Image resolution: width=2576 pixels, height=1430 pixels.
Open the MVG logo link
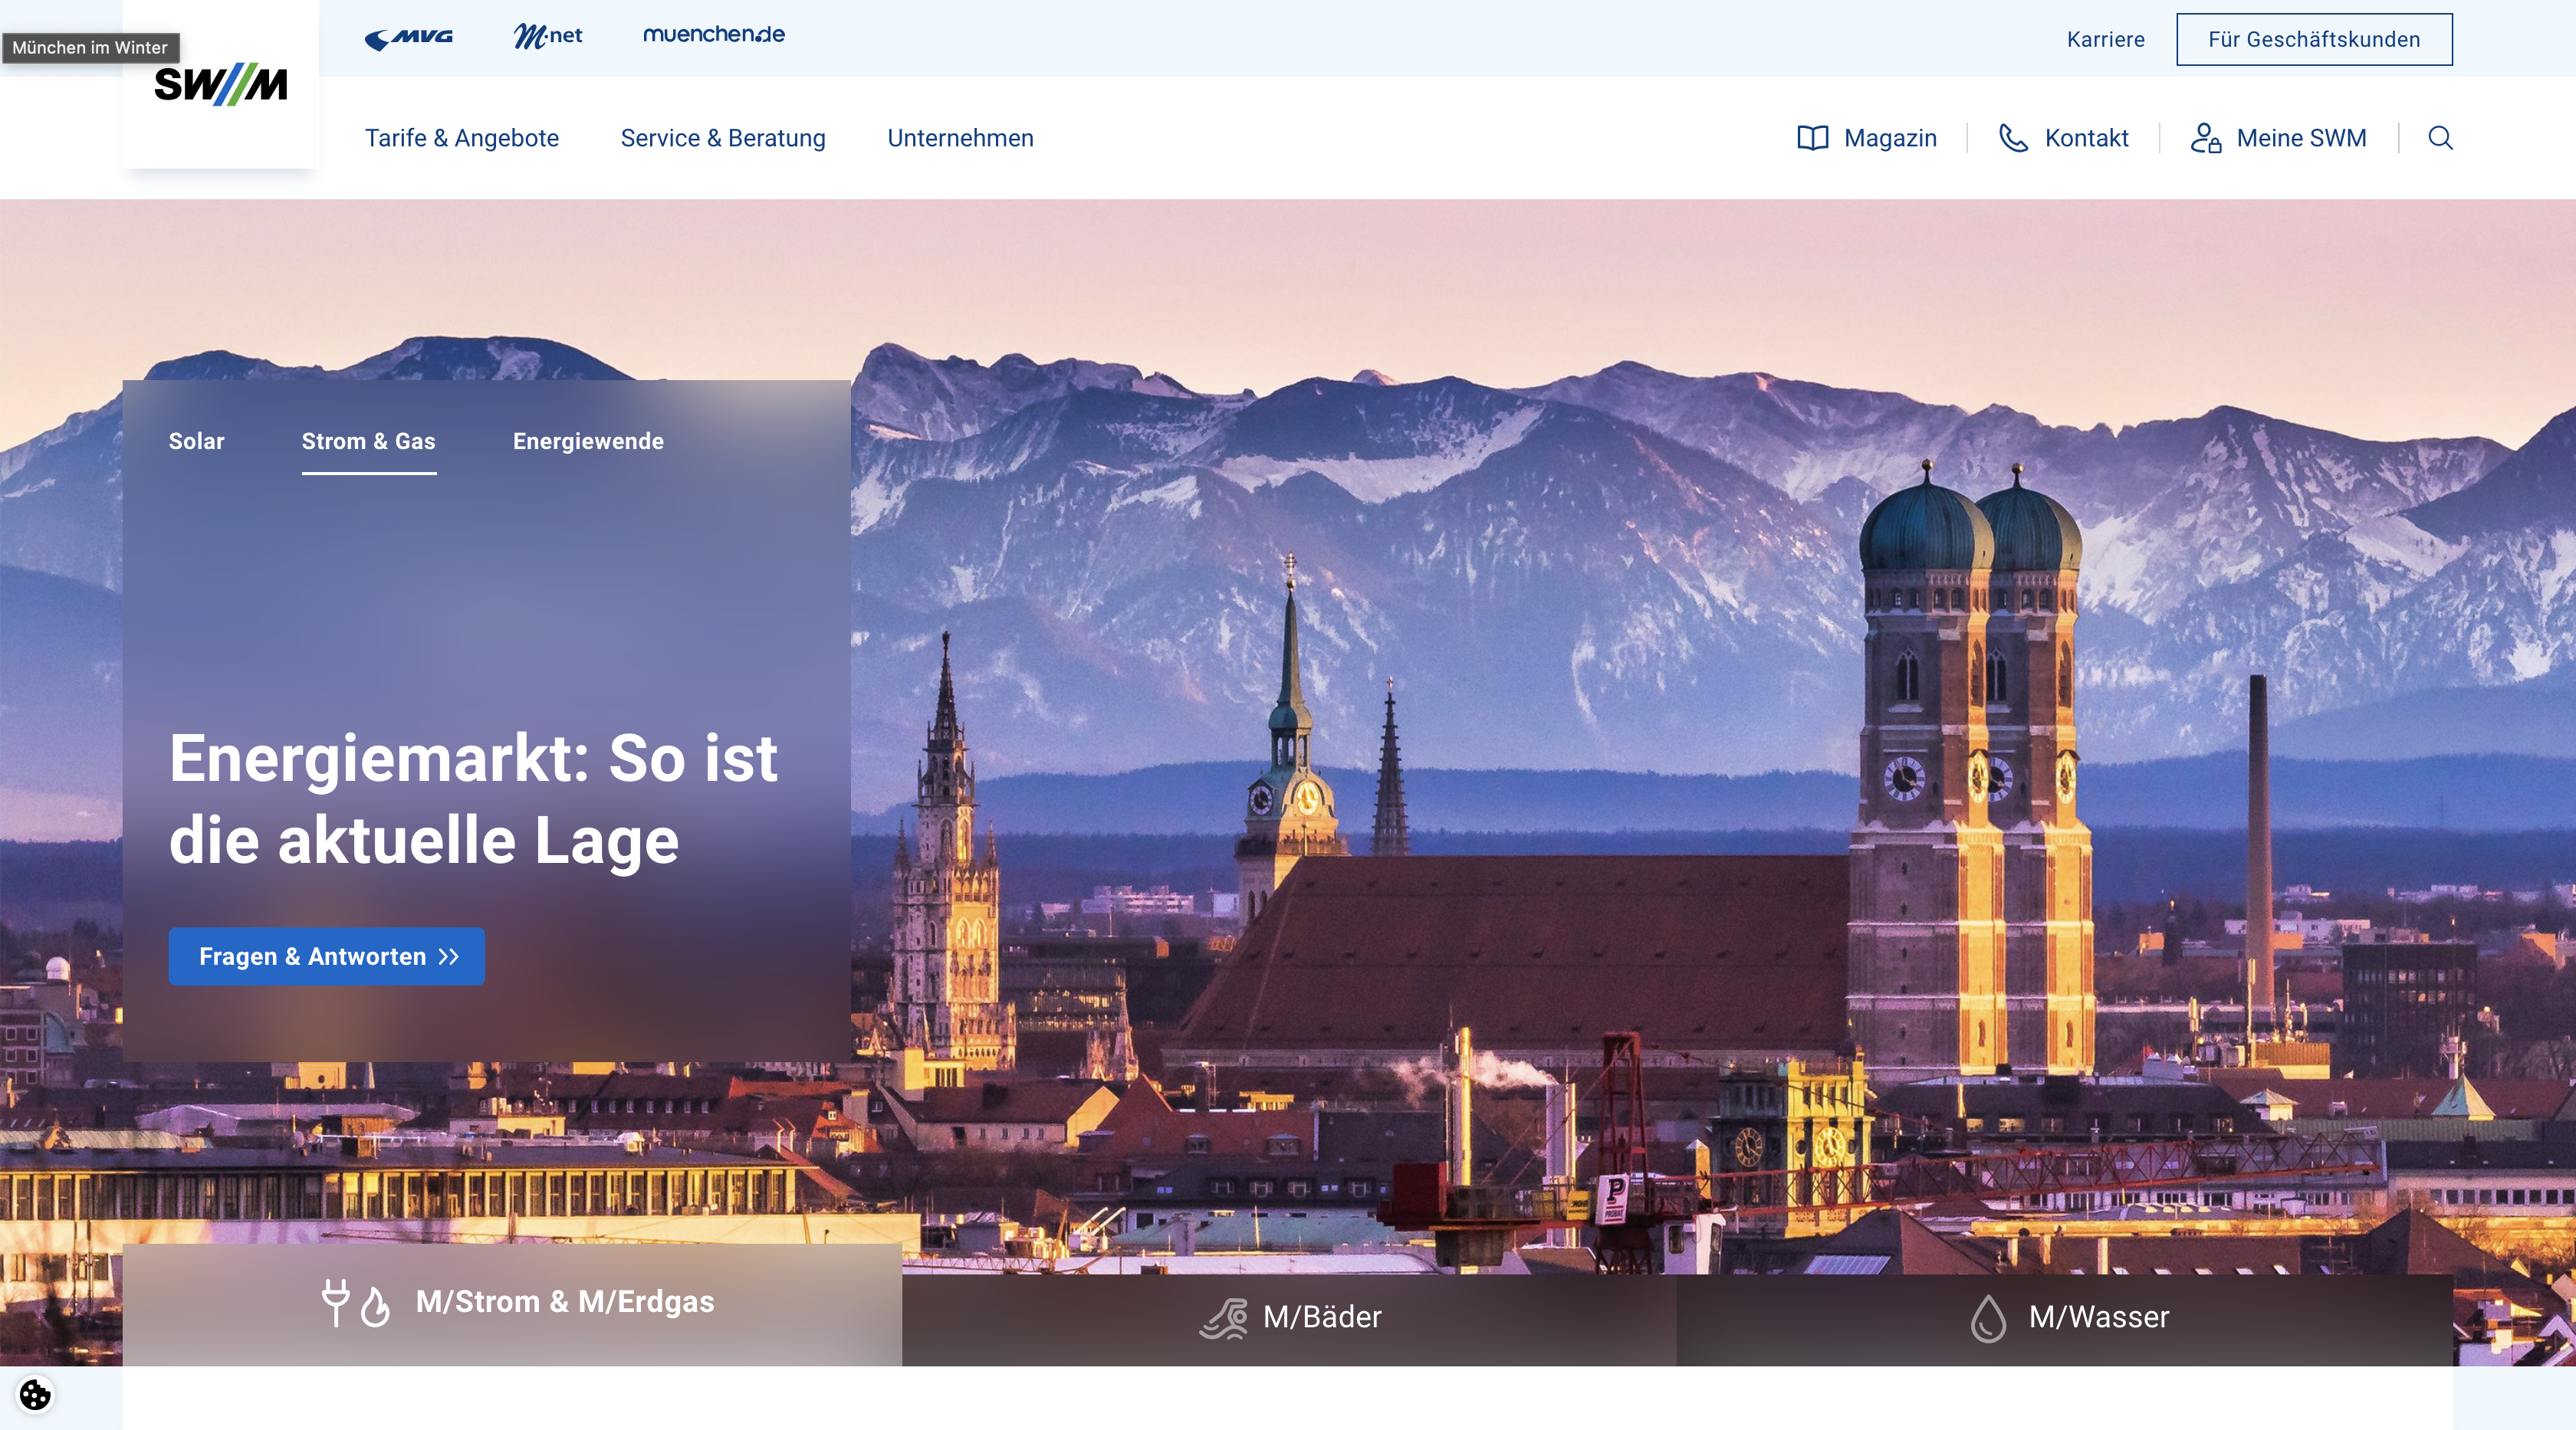409,39
